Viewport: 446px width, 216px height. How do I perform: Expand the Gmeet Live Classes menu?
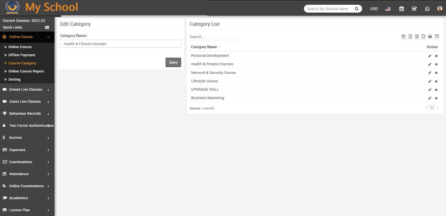[26, 90]
